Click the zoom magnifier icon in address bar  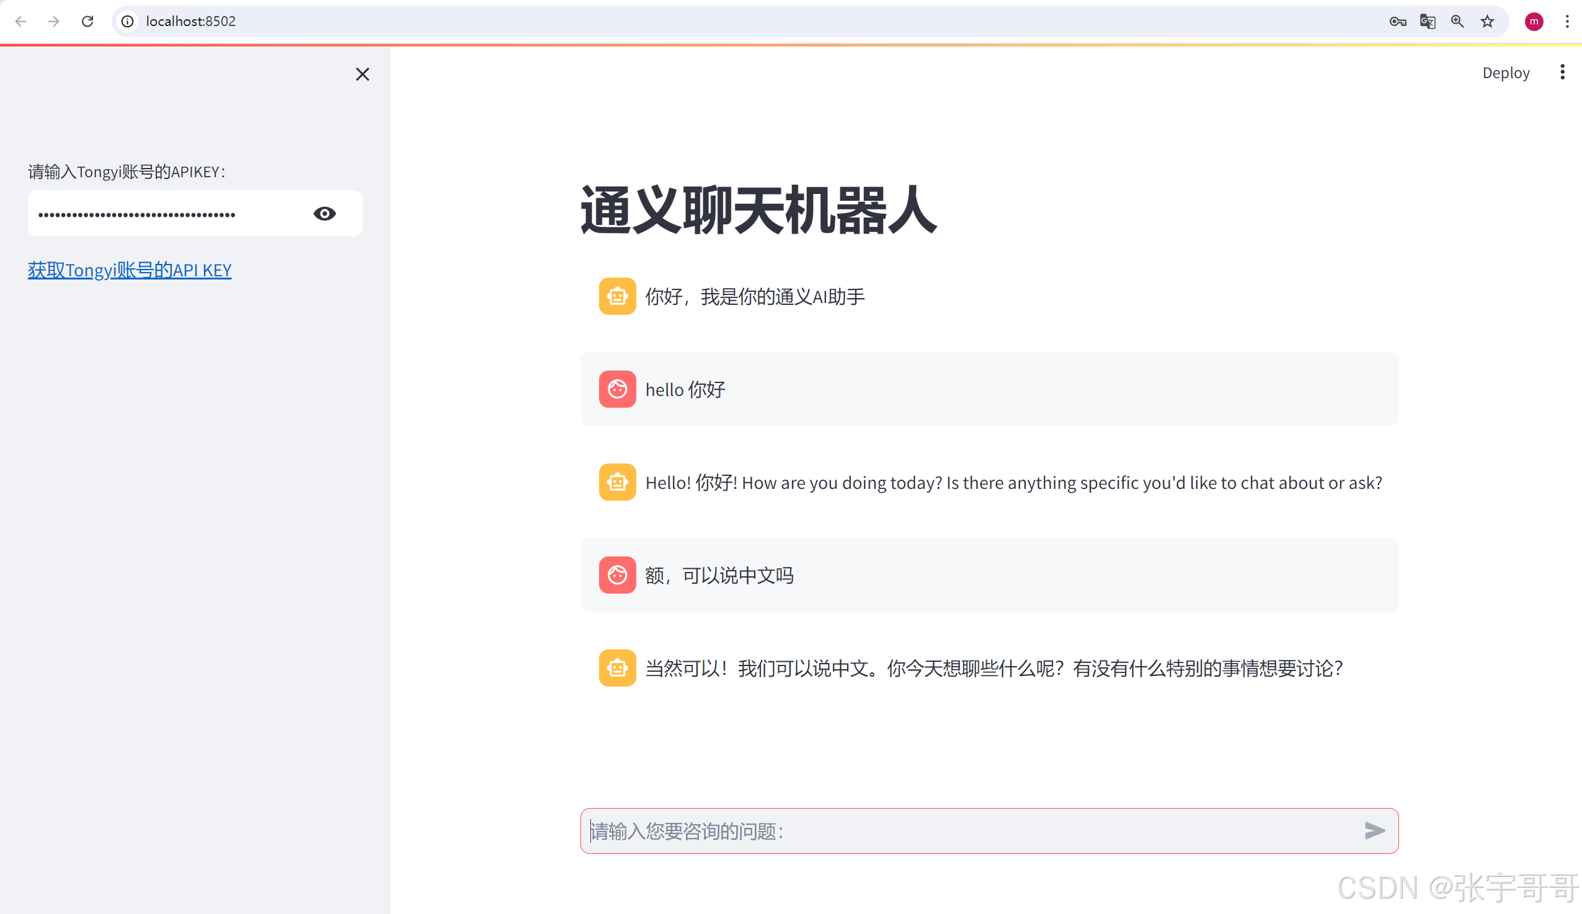tap(1457, 21)
